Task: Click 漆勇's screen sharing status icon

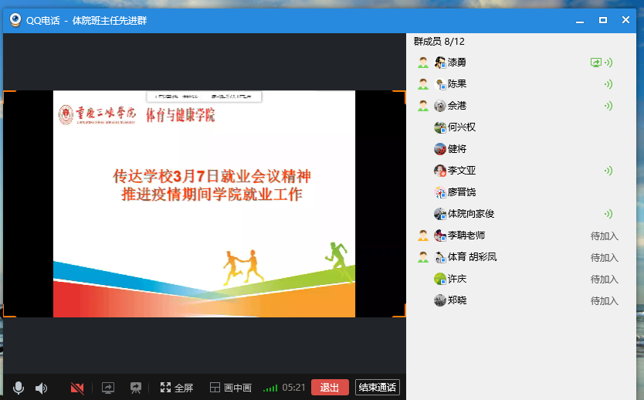Action: pos(595,63)
